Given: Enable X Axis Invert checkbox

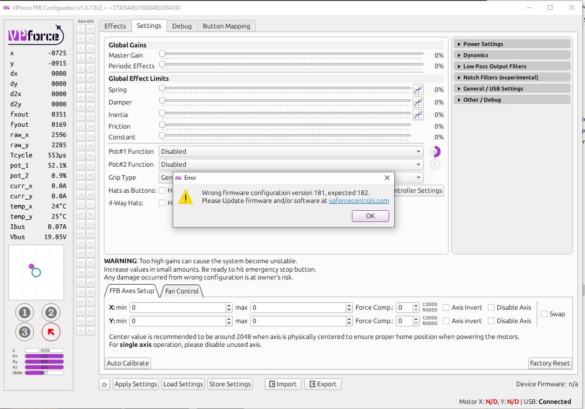Looking at the screenshot, I should (446, 307).
